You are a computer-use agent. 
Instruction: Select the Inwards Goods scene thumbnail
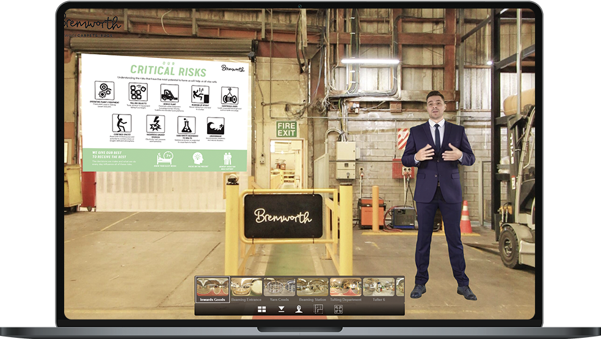(x=213, y=290)
